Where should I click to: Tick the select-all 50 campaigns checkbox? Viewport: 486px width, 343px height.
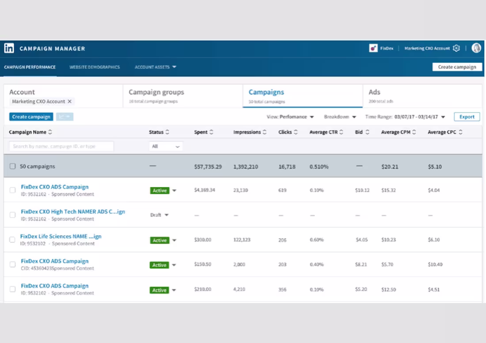[x=12, y=166]
